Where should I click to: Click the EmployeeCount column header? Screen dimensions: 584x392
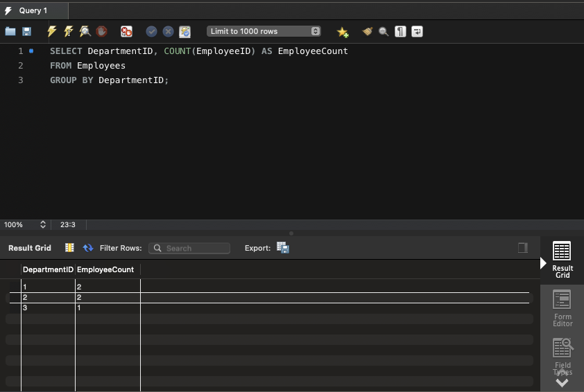pyautogui.click(x=105, y=269)
